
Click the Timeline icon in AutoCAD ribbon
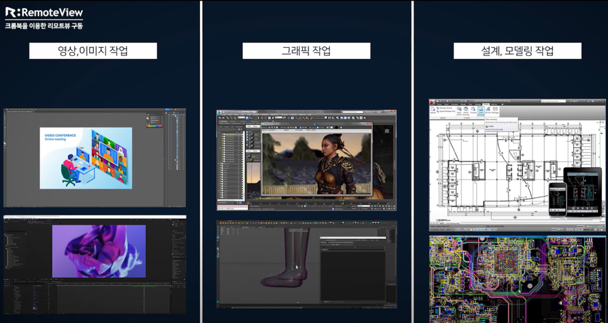[473, 111]
